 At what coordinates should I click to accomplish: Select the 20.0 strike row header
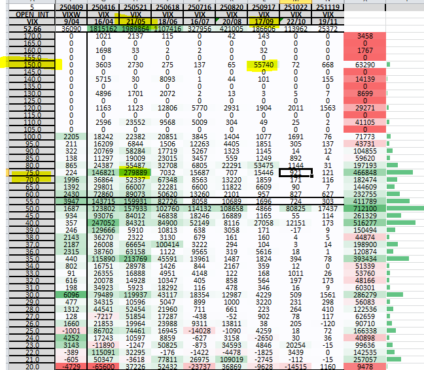click(x=32, y=367)
